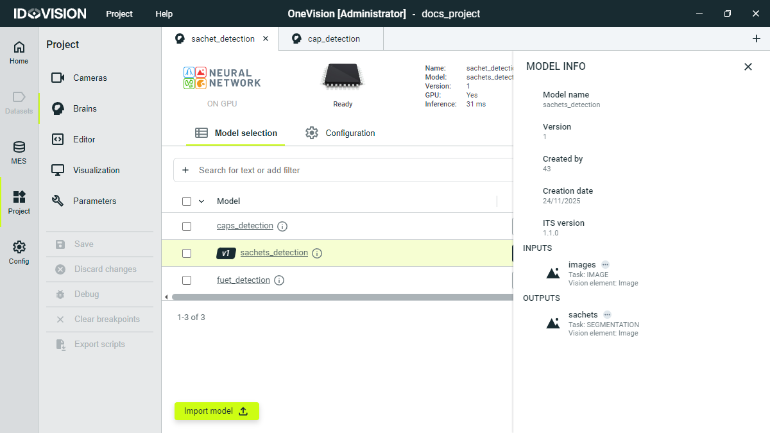Switch to the cap_detection tab
This screenshot has height=433, width=770.
point(333,38)
